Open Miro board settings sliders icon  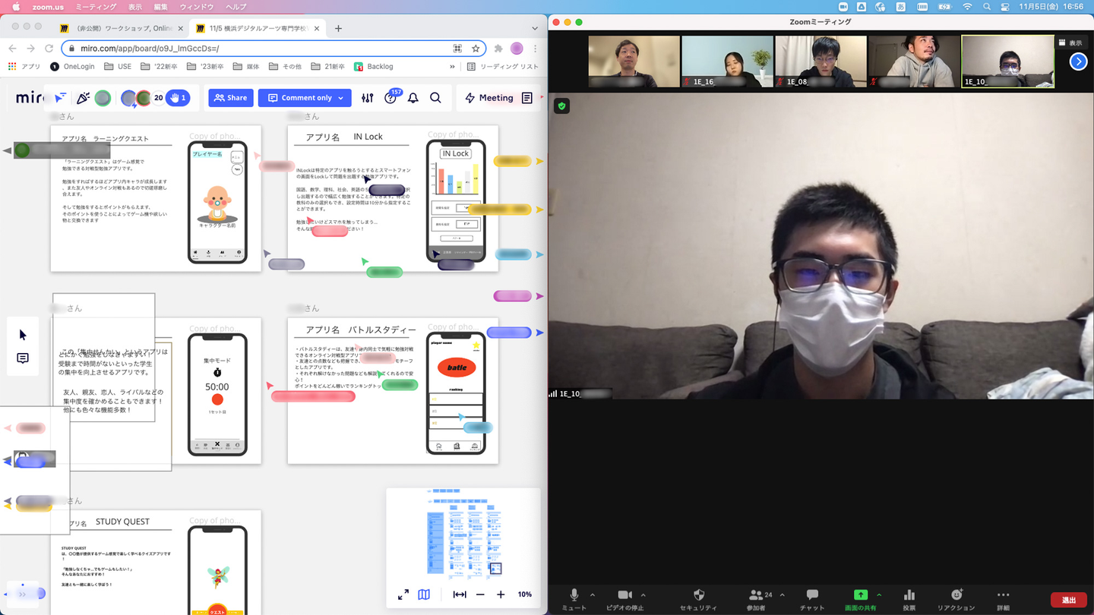[x=368, y=98]
